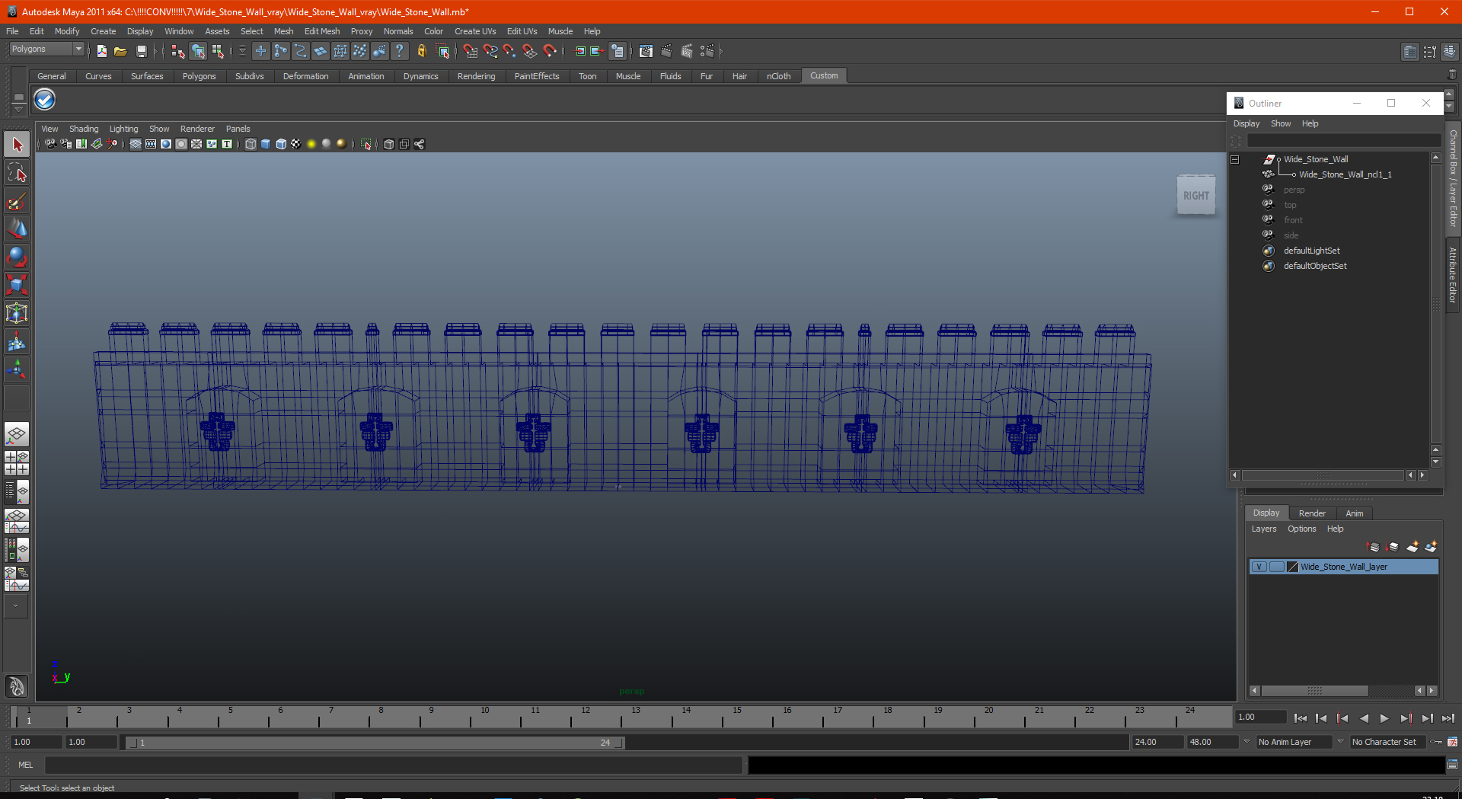Activate the Move tool cone icon
The width and height of the screenshot is (1462, 799).
[17, 229]
